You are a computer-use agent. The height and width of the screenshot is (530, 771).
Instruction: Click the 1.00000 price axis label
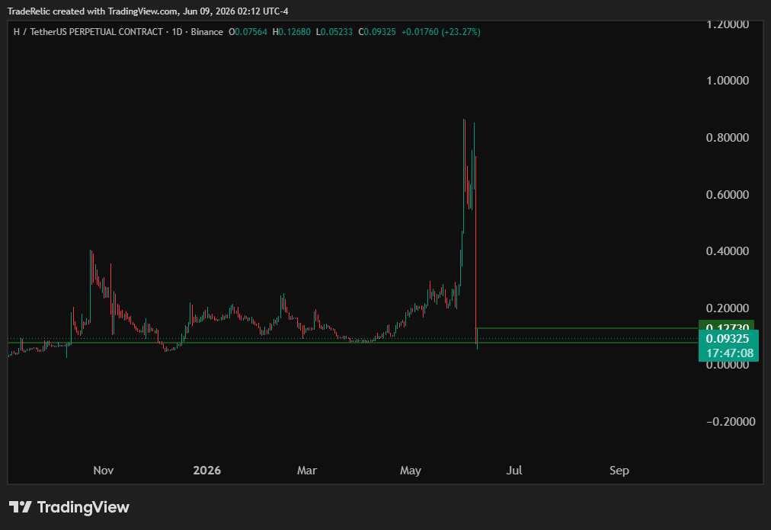tap(728, 81)
